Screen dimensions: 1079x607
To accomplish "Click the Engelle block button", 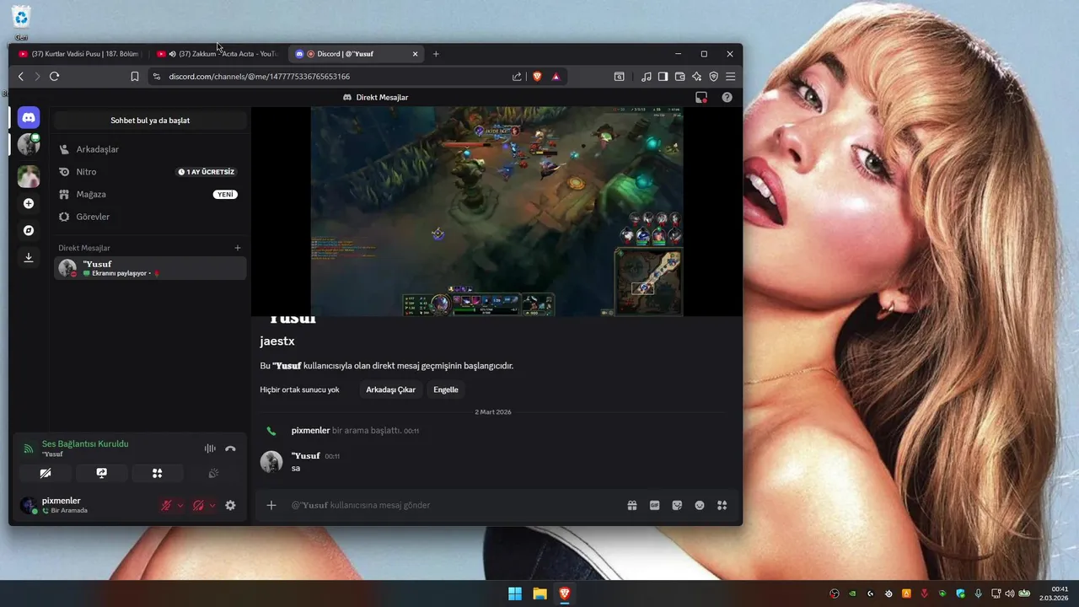I will click(446, 389).
